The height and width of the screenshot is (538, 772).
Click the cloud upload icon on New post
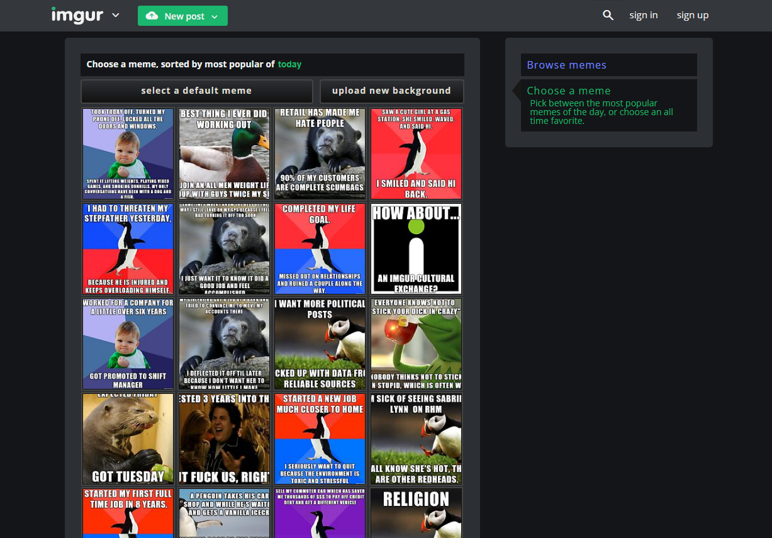[x=152, y=16]
